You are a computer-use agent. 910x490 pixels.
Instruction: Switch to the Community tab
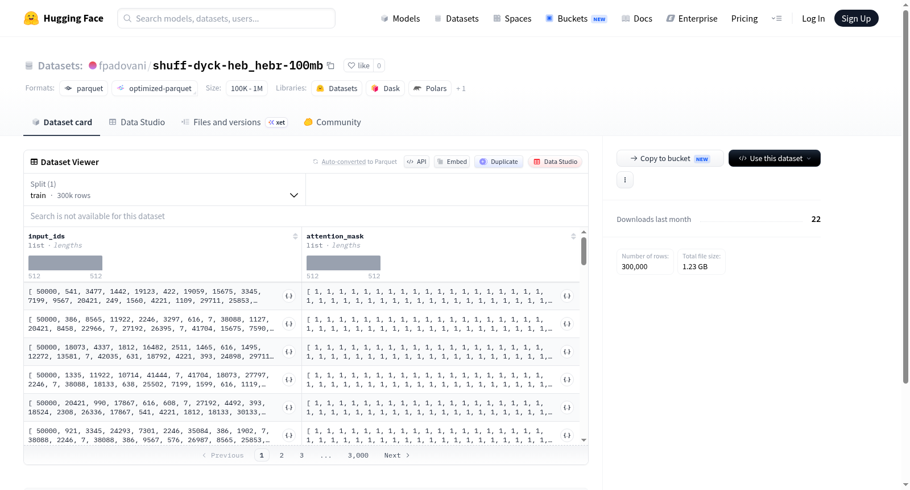click(x=332, y=122)
